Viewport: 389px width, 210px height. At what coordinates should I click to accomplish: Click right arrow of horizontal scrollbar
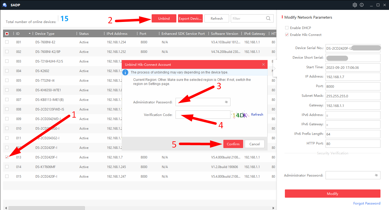coord(273,208)
